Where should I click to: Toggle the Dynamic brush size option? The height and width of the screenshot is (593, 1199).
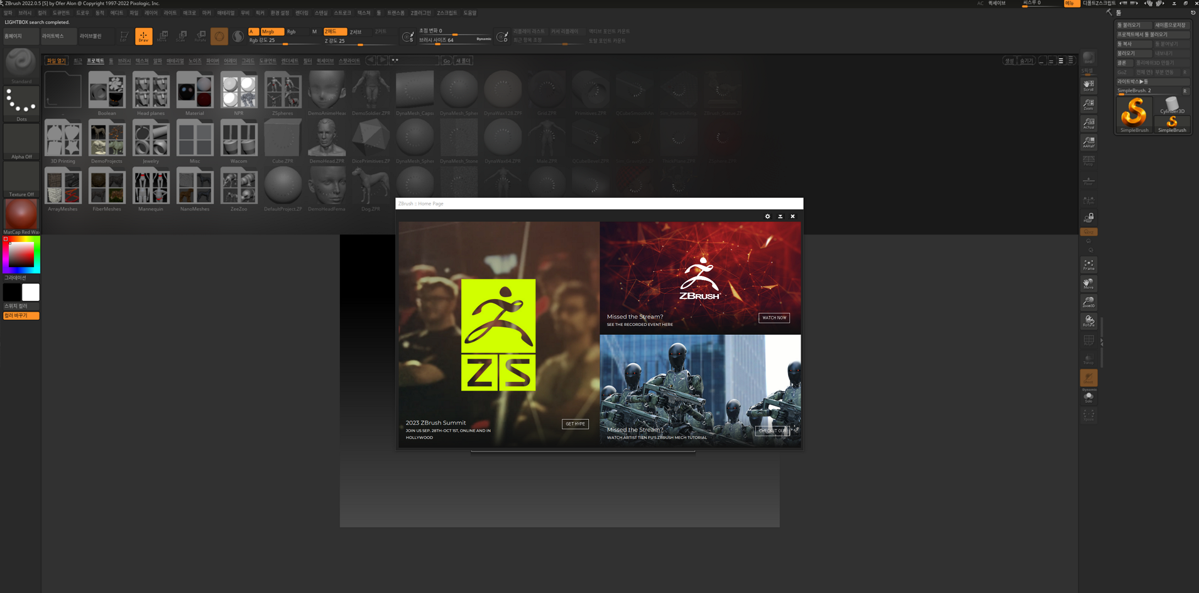[484, 39]
